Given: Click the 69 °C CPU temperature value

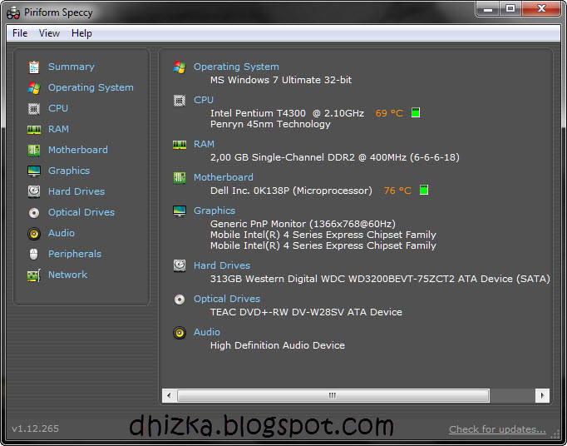Looking at the screenshot, I should click(389, 113).
